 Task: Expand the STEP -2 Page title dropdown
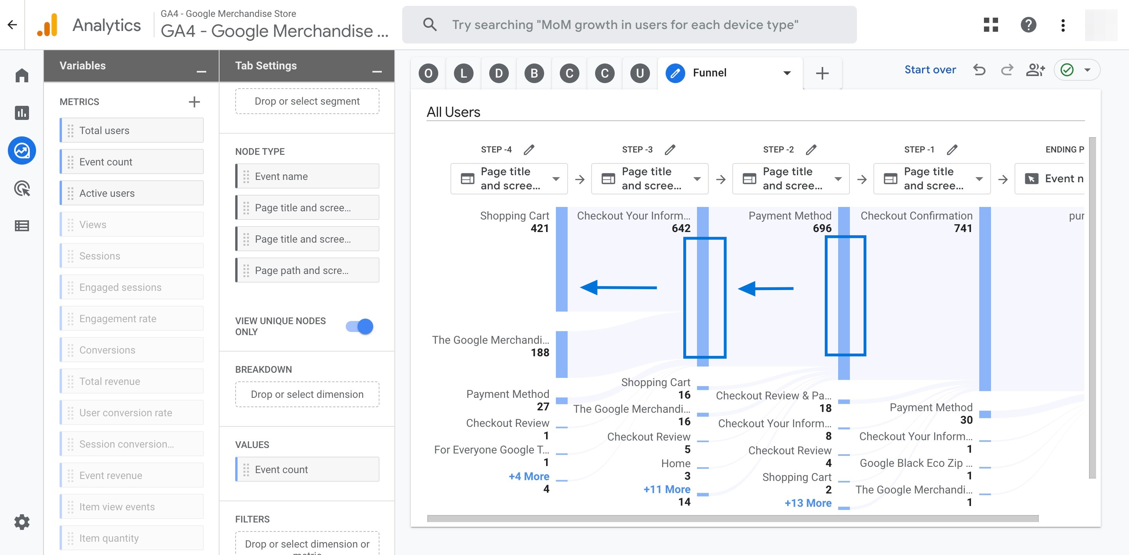point(838,179)
